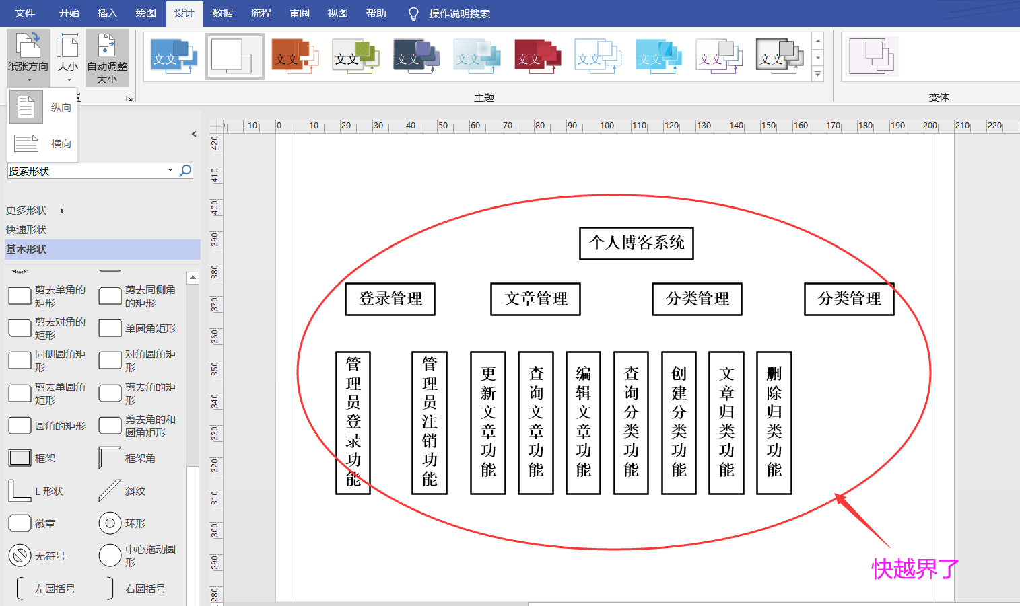Open the search shapes filter dropdown
Viewport: 1020px width, 606px height.
coord(170,170)
